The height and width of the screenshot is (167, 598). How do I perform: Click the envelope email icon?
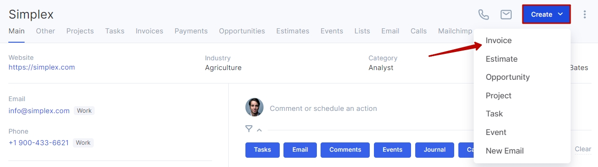coord(506,14)
